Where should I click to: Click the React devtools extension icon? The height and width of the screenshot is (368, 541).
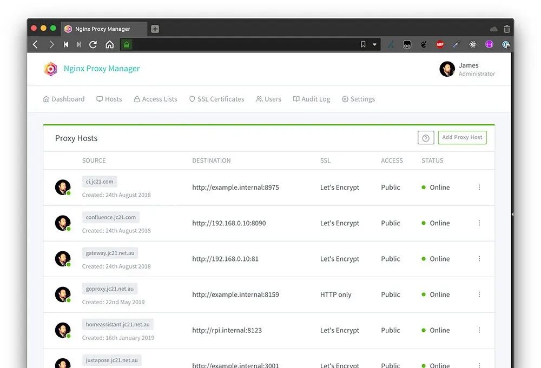point(473,44)
